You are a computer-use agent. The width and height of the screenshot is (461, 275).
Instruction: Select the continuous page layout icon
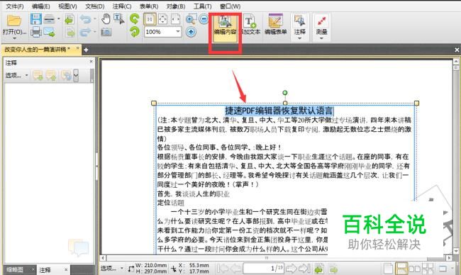pyautogui.click(x=401, y=269)
